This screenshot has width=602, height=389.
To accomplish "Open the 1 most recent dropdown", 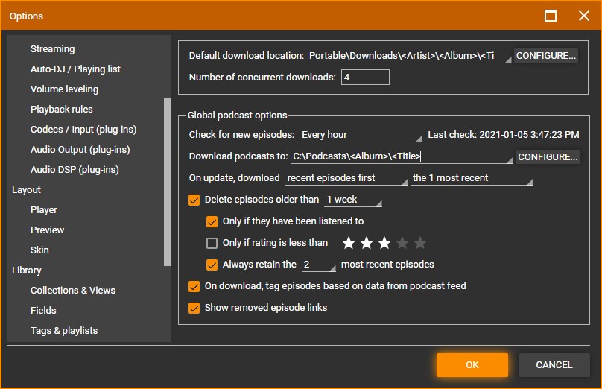I will point(472,178).
